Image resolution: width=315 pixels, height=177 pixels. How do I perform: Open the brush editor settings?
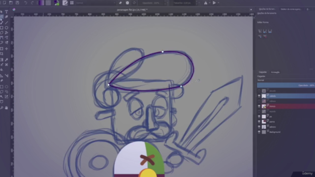click(65, 3)
